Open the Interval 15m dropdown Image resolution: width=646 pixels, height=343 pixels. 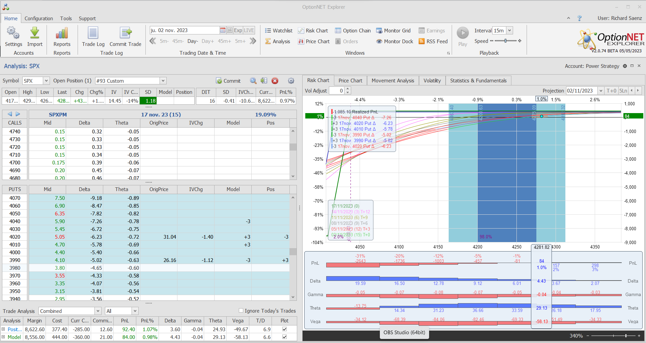[x=509, y=30]
